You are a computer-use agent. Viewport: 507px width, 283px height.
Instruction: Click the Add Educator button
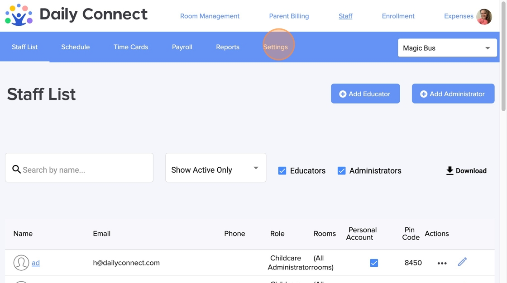pyautogui.click(x=365, y=94)
